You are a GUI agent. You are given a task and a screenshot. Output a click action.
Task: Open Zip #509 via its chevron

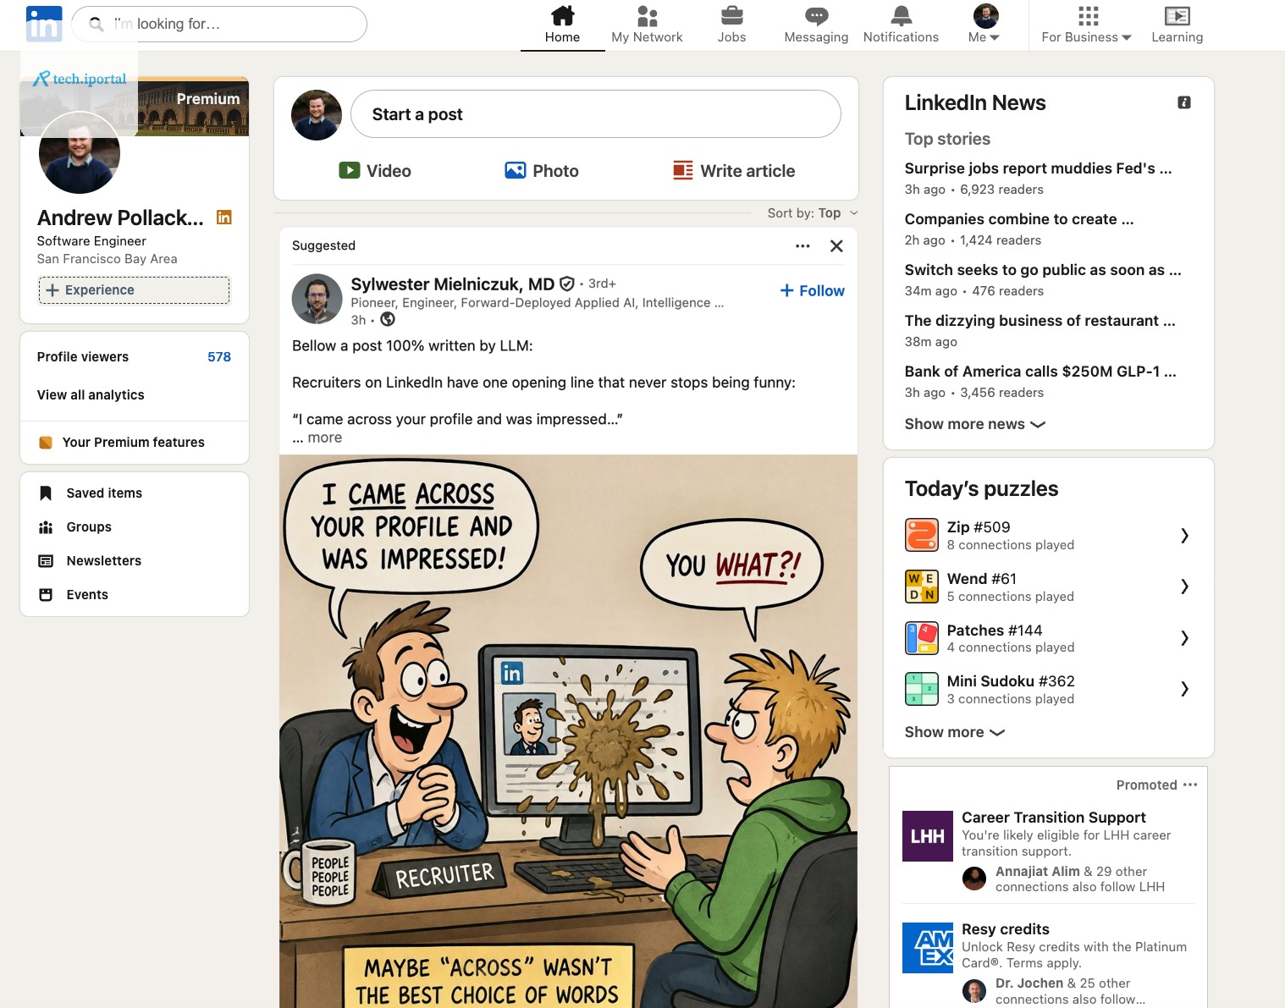(1184, 535)
